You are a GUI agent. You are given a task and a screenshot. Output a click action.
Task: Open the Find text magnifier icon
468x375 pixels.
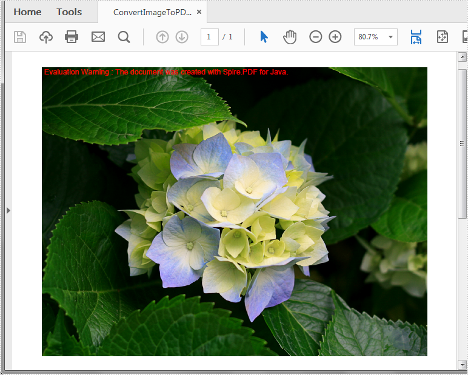[x=124, y=37]
